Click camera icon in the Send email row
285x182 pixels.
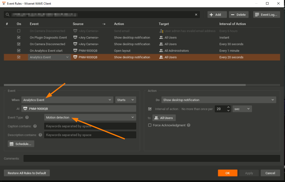(75, 31)
